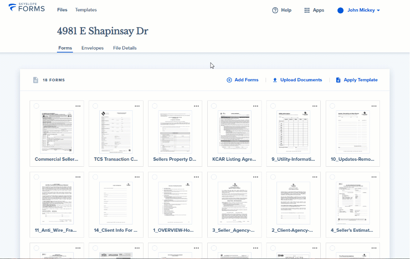This screenshot has width=410, height=259.
Task: Click the 14_Client Info For ... form name
Action: [116, 230]
